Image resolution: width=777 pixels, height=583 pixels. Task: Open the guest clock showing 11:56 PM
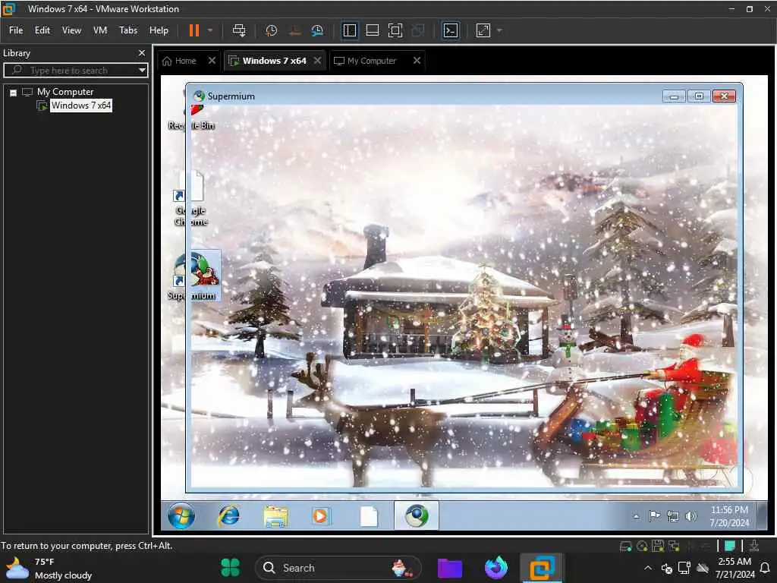pos(729,516)
